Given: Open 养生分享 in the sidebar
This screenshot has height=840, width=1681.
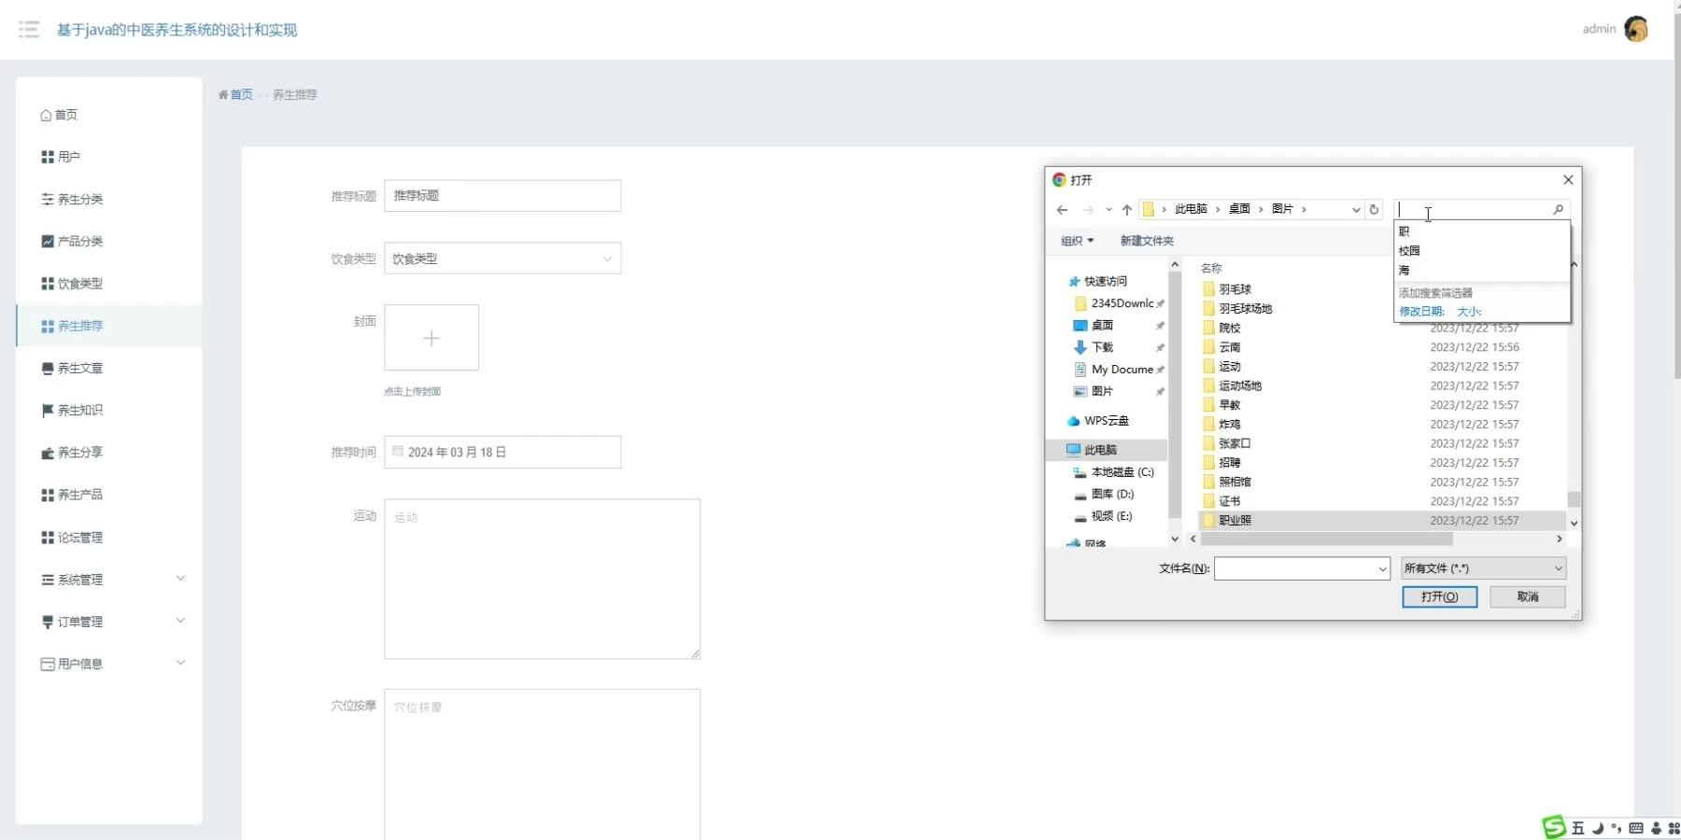Looking at the screenshot, I should pos(72,452).
